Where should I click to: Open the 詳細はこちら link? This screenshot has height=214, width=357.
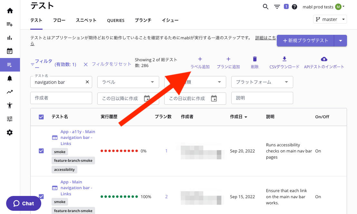pyautogui.click(x=265, y=38)
